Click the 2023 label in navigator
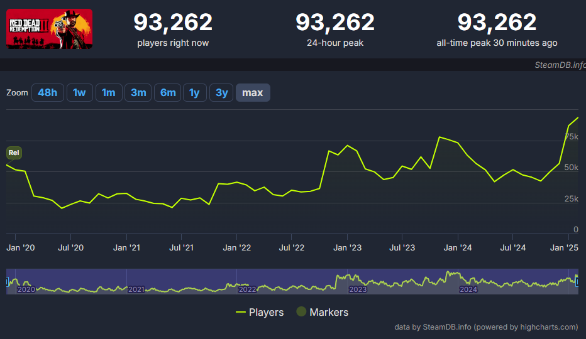Viewport: 586px width, 339px height. pyautogui.click(x=358, y=289)
